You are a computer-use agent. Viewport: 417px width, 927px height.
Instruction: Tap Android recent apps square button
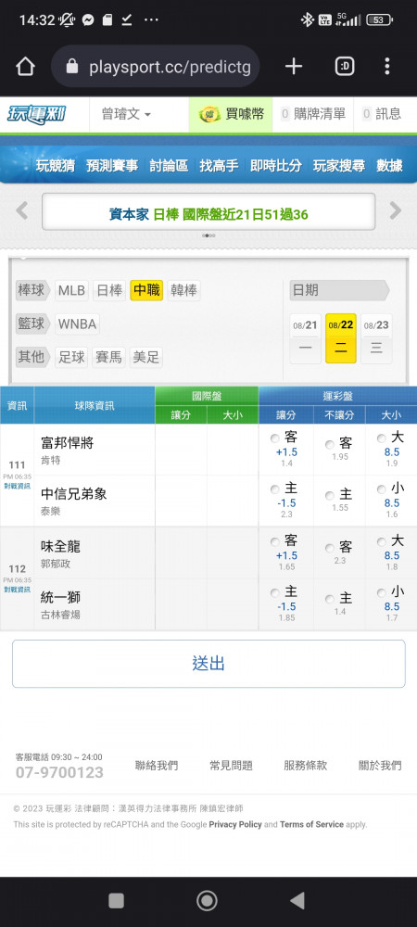(117, 900)
